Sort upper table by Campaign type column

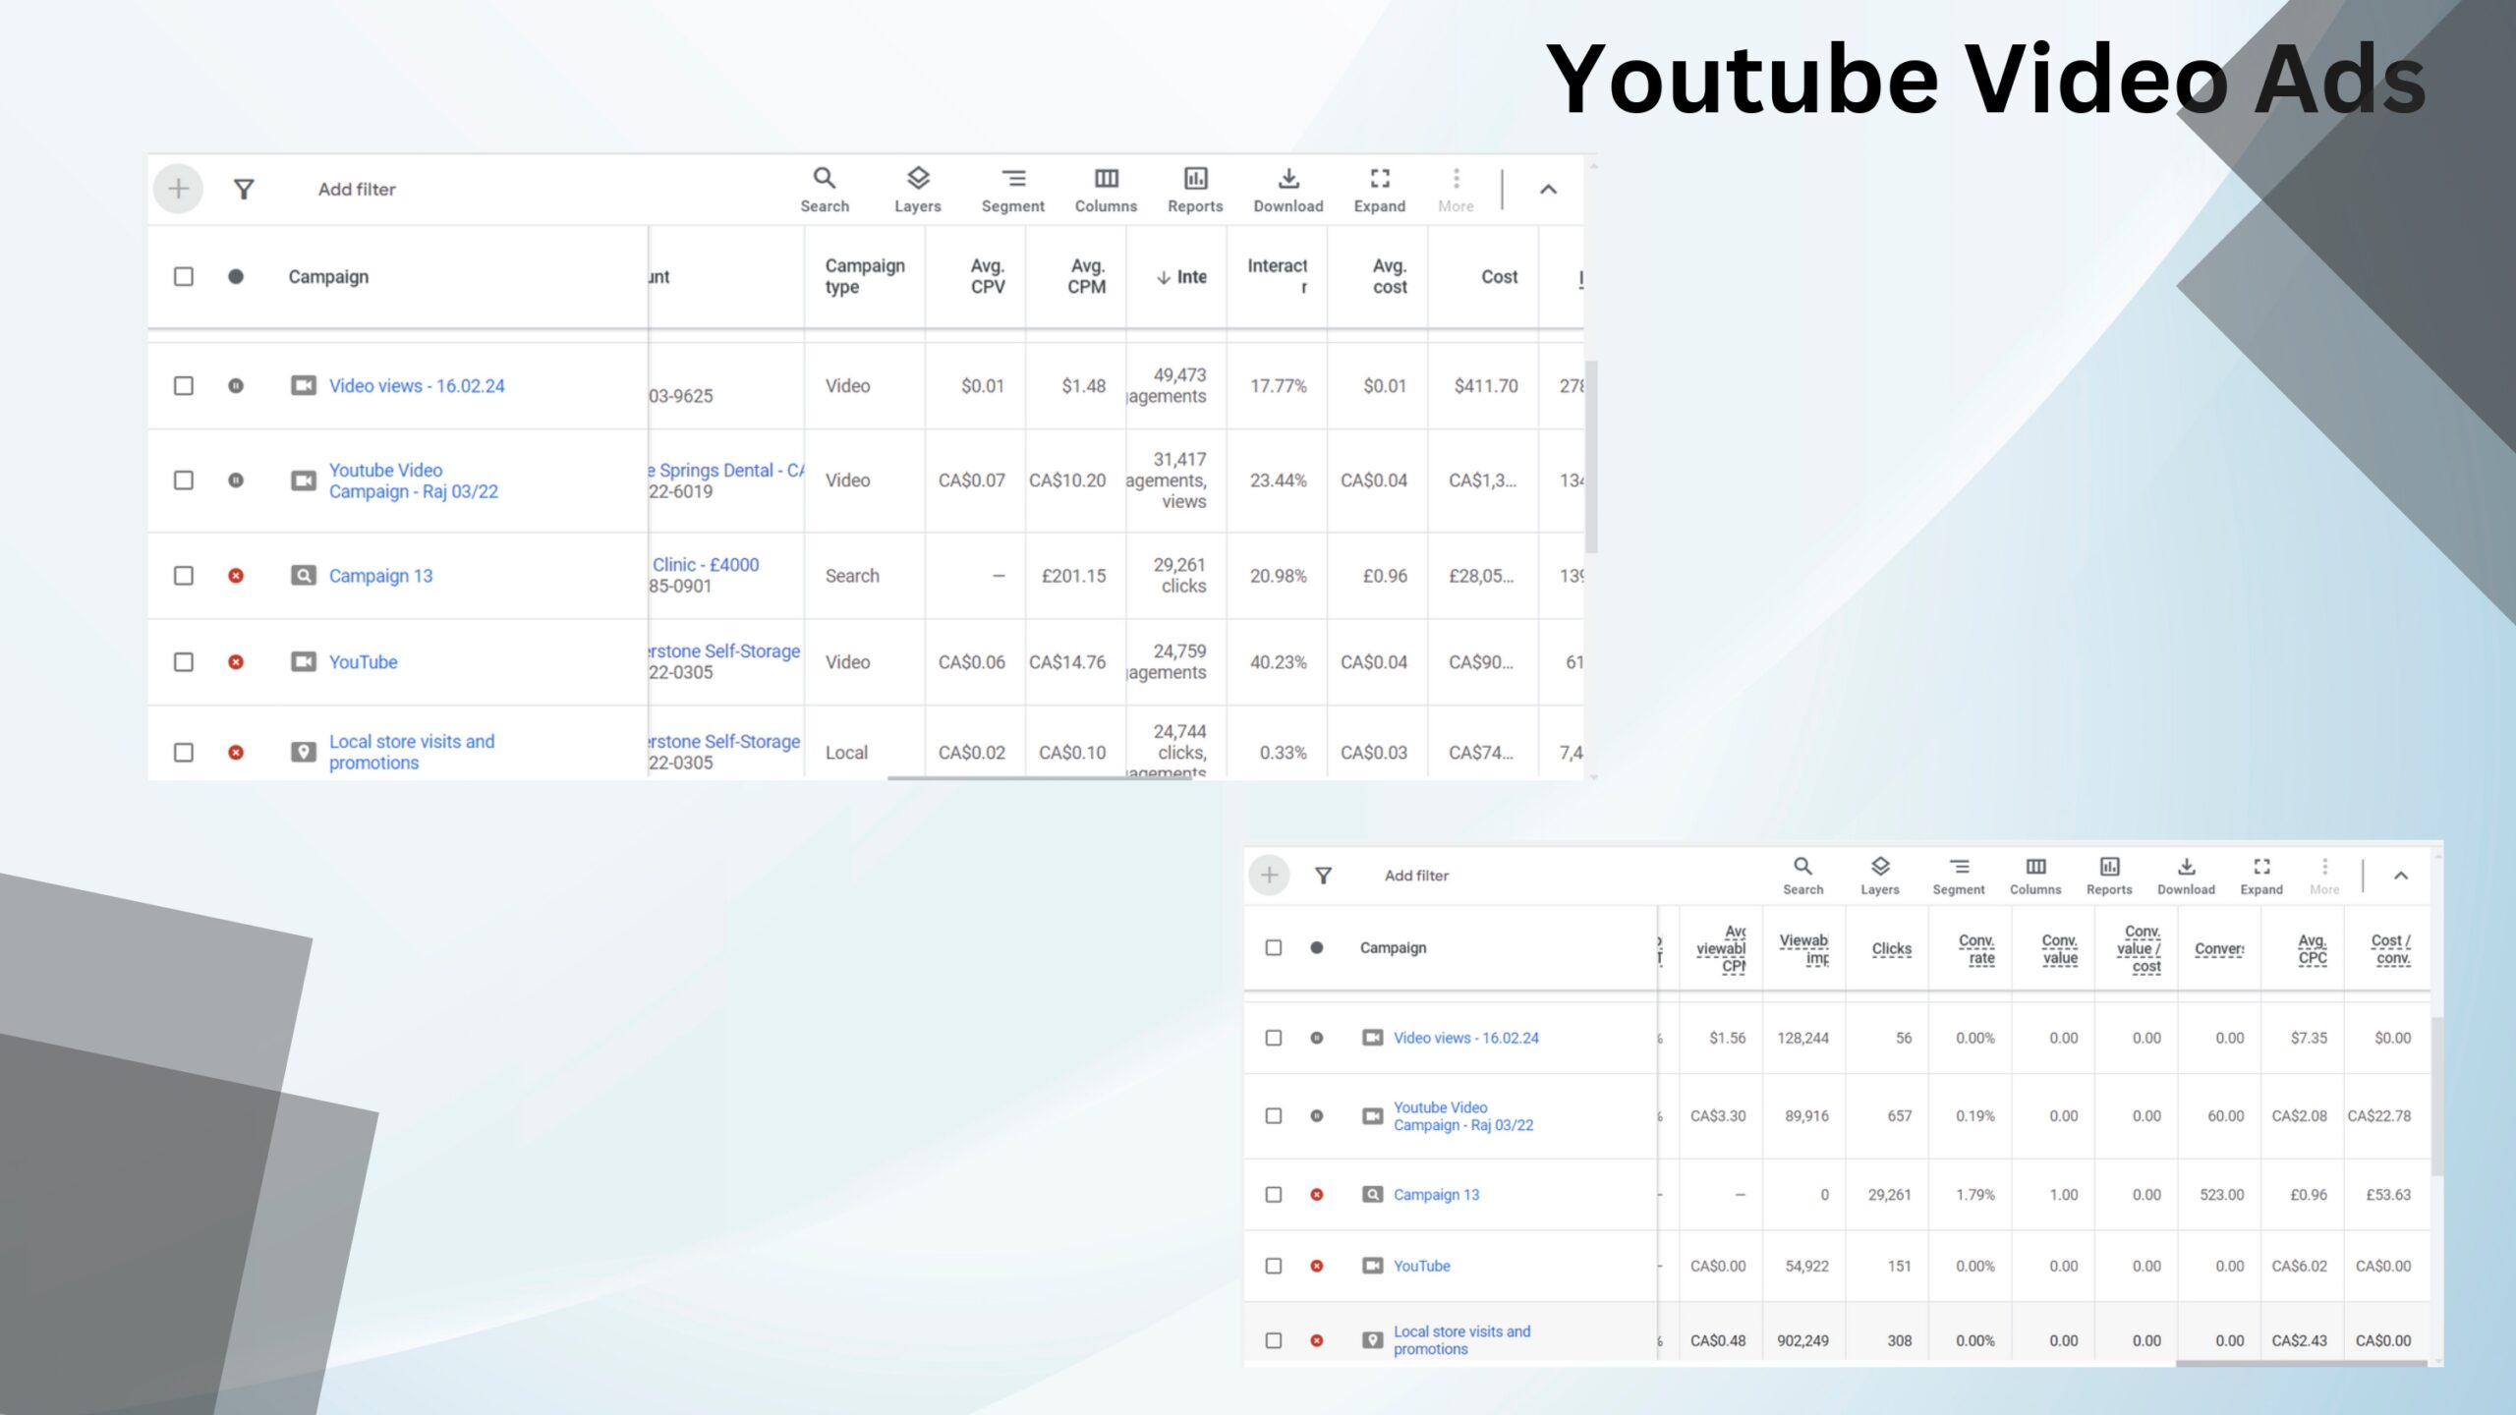[x=864, y=276]
